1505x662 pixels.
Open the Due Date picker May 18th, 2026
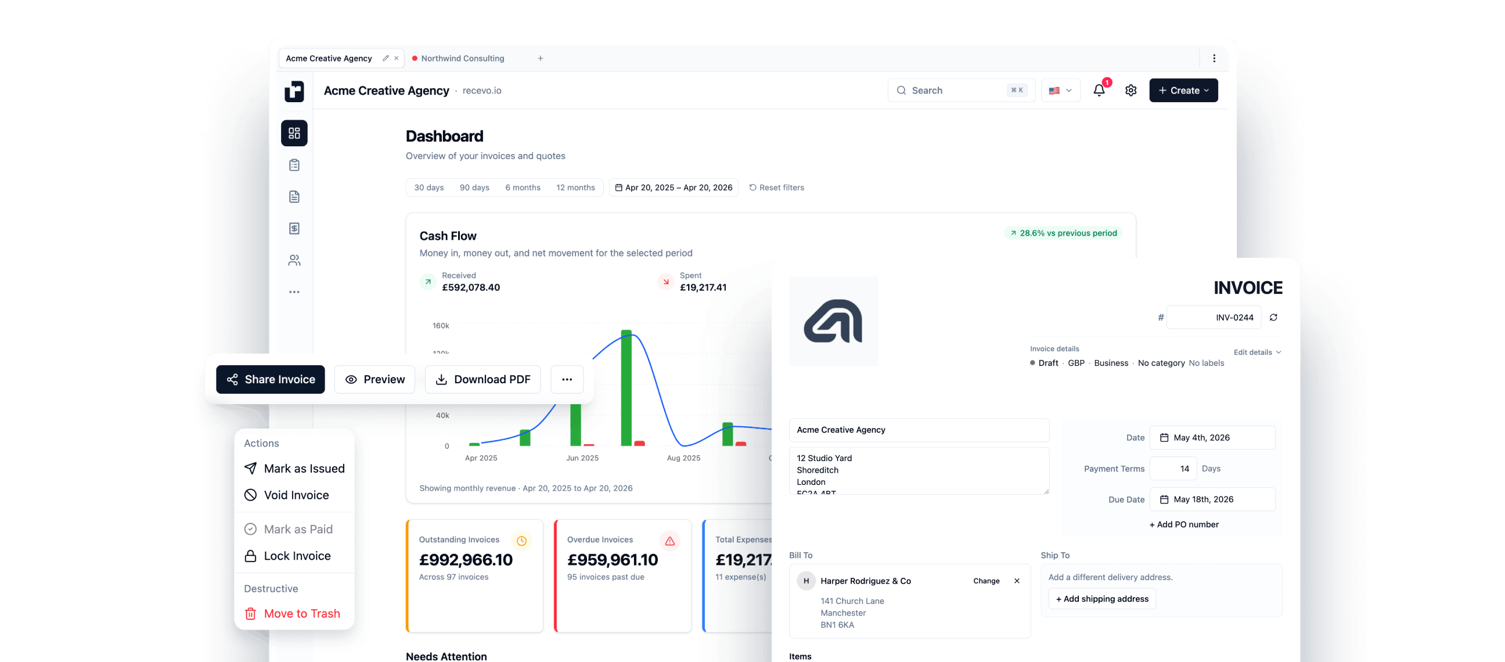click(1212, 499)
